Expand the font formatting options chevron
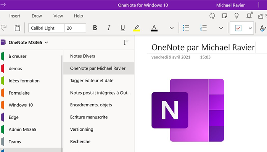 click(x=172, y=28)
